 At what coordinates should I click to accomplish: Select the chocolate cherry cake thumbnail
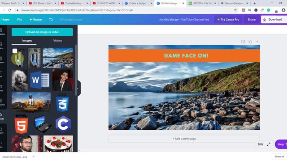58,144
